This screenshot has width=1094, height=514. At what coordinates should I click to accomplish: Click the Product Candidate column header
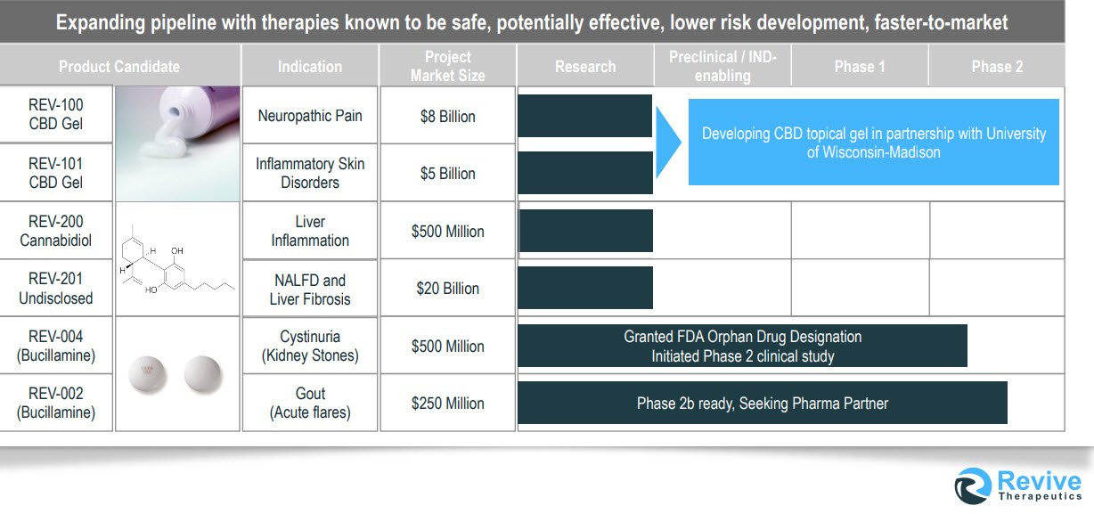tap(119, 67)
